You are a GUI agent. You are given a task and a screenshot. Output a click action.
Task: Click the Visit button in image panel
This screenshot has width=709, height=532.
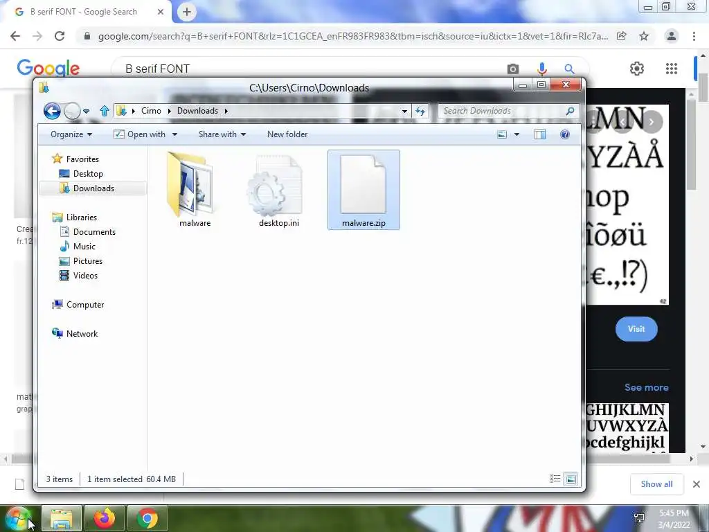pos(636,329)
